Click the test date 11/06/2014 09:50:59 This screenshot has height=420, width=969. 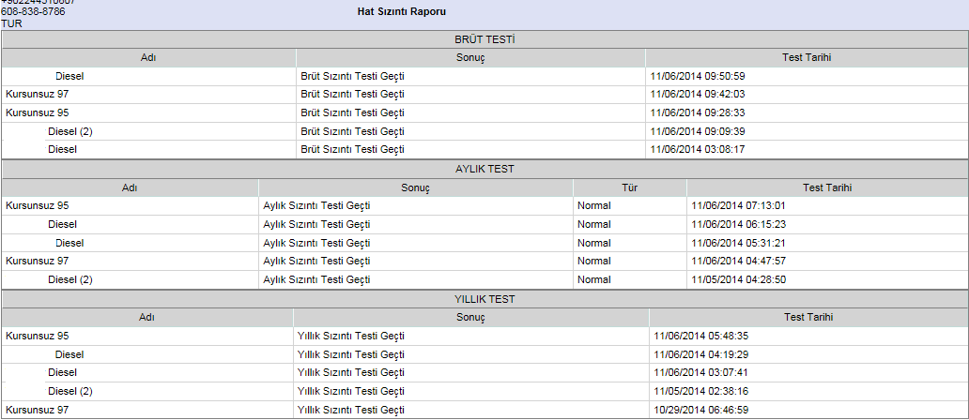(697, 76)
